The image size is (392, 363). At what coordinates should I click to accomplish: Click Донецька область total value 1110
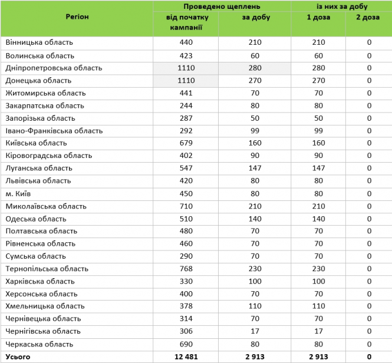coord(186,81)
